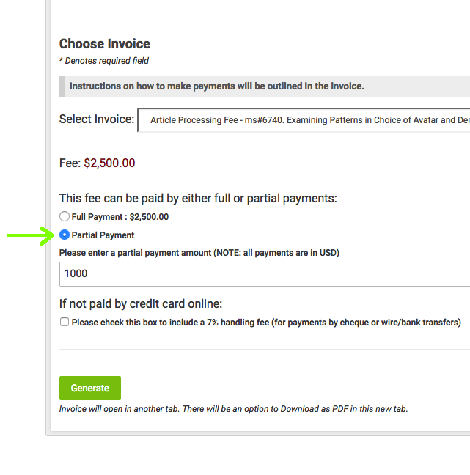
Task: Click the 'Fee:' label
Action: 70,163
